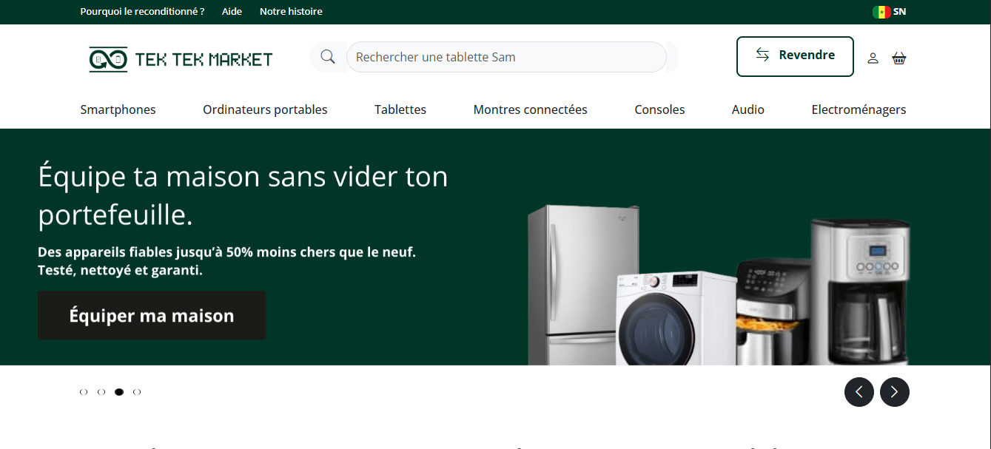
Task: Select the second carousel dot
Action: pos(101,392)
